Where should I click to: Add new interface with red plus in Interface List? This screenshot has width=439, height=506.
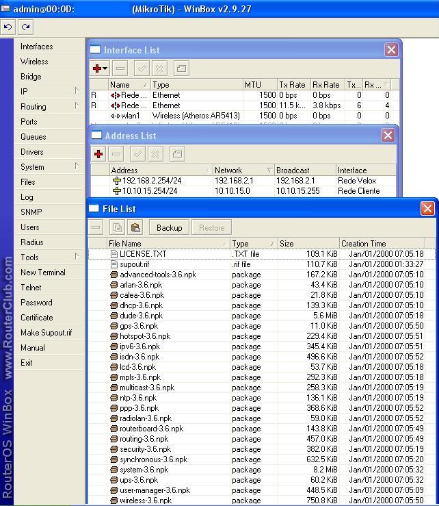(100, 68)
